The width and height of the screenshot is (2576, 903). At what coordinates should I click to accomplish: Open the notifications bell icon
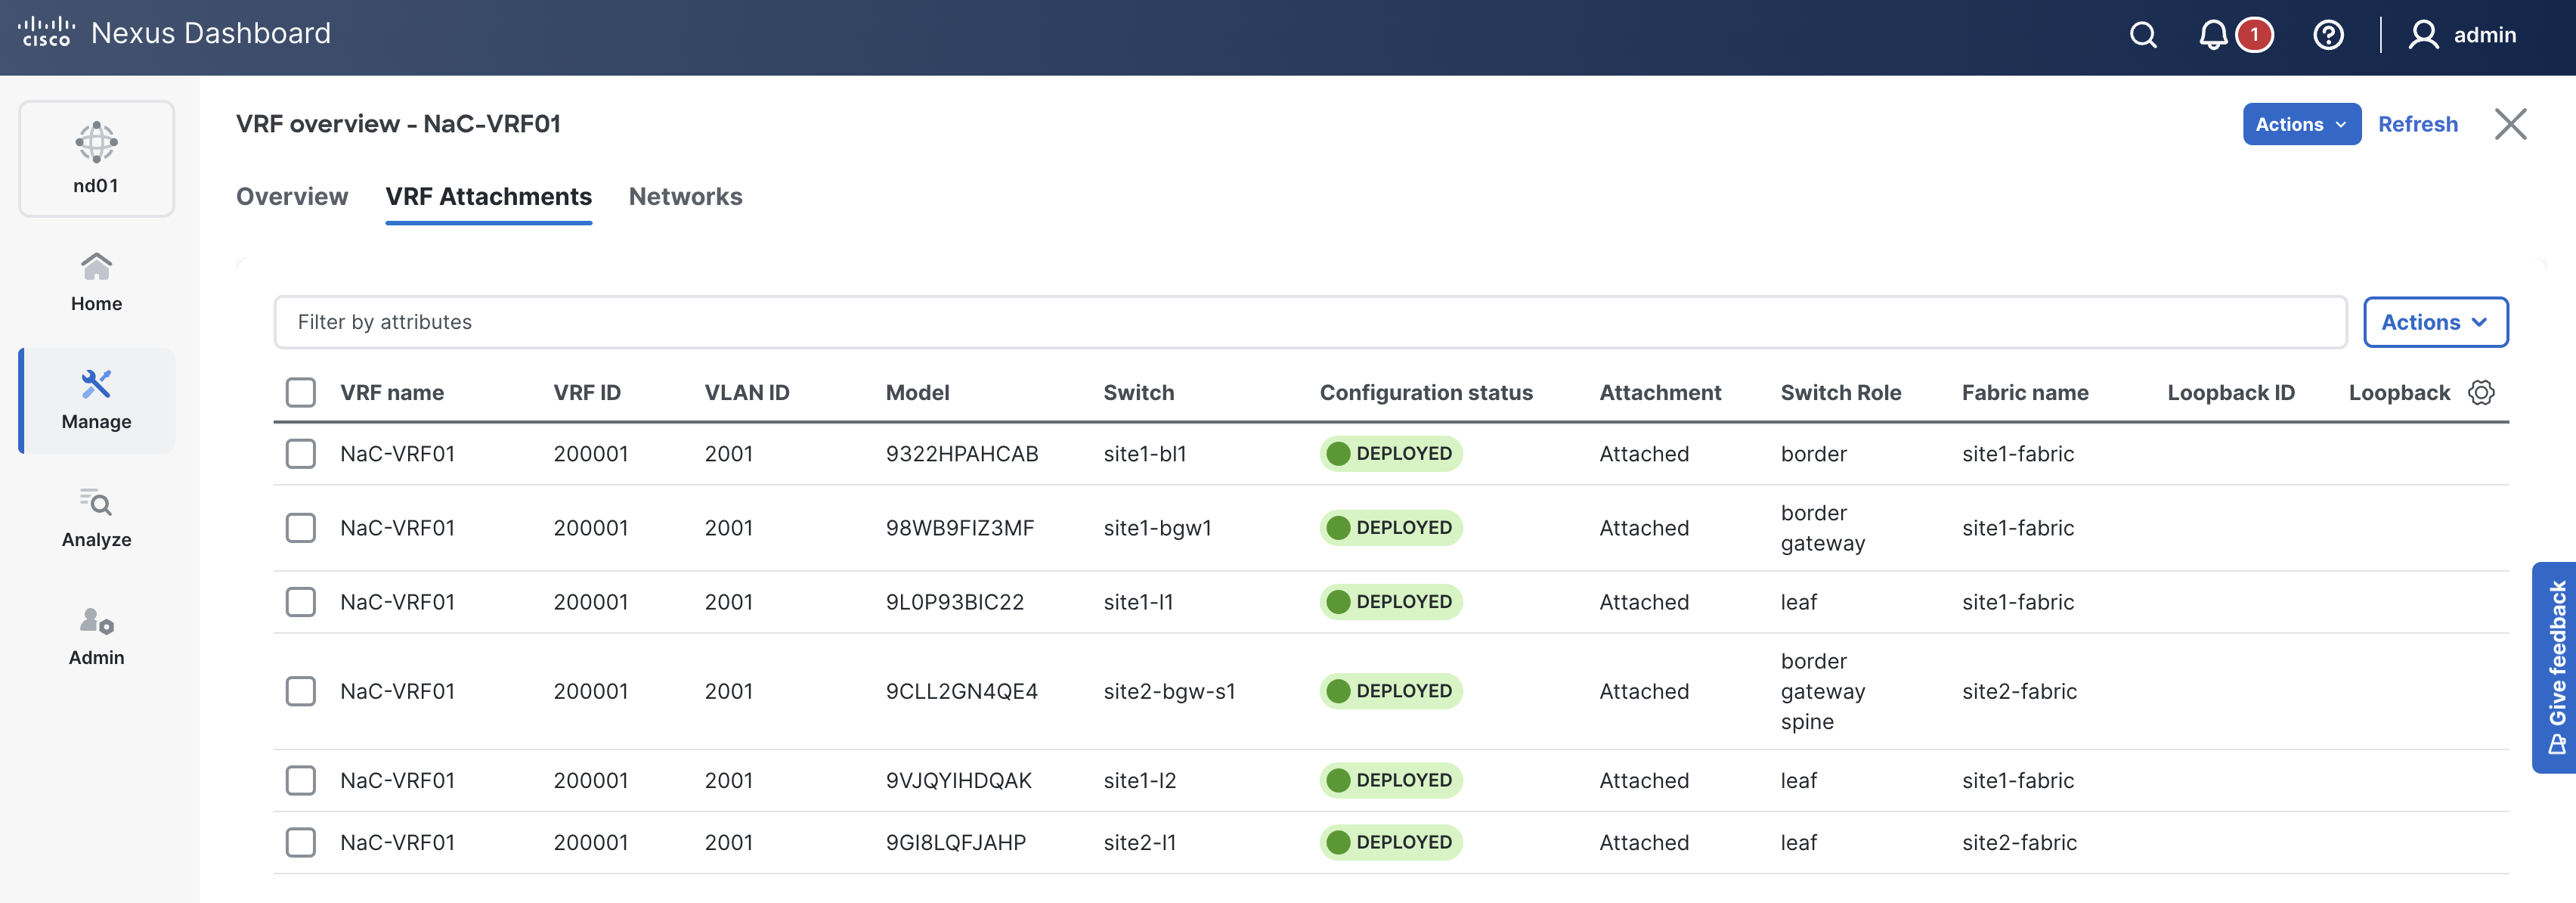tap(2213, 36)
